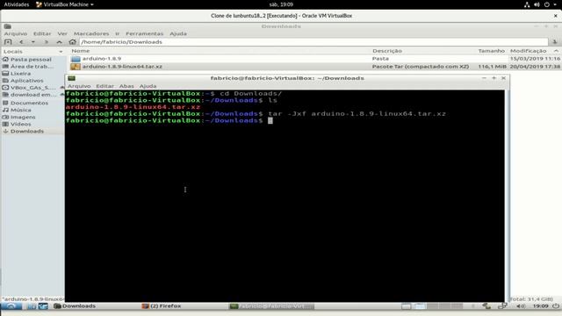Screen dimensions: 562x316
Task: Go up to parent folder
Action: click(60, 42)
